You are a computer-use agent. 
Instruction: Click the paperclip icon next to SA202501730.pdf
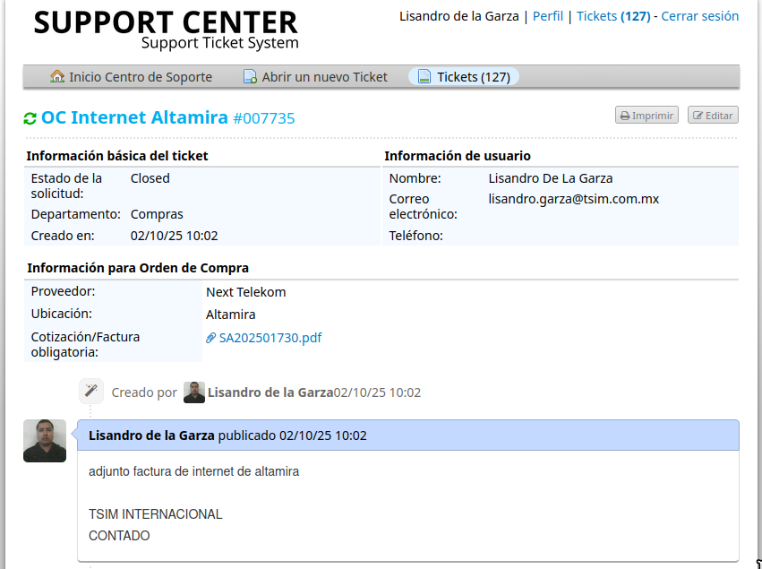pyautogui.click(x=211, y=338)
